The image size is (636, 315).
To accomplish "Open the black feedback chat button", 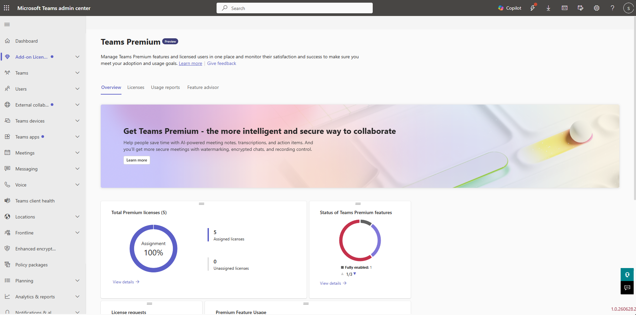I will (627, 288).
